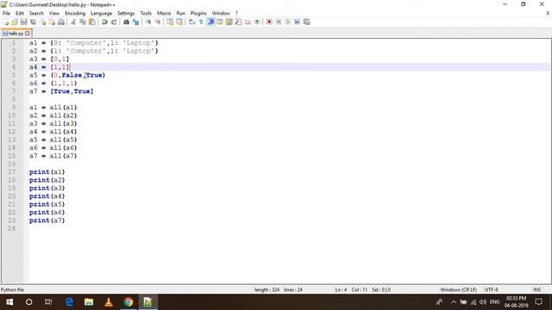Start macro recording with the red record icon
The width and height of the screenshot is (552, 310).
coord(269,22)
